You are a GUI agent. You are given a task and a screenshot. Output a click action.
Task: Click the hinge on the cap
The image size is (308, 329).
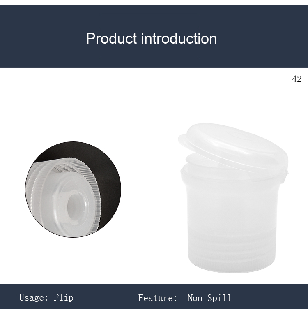285,174
